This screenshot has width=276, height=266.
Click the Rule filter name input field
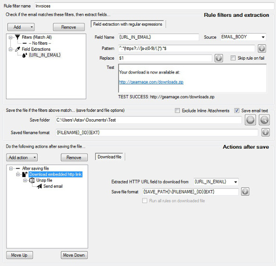click(153, 7)
